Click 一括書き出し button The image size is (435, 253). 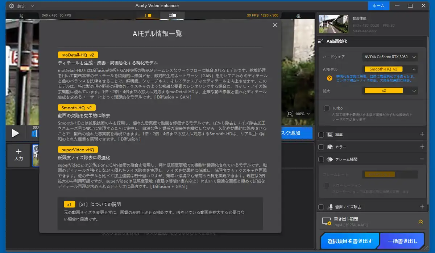point(402,241)
